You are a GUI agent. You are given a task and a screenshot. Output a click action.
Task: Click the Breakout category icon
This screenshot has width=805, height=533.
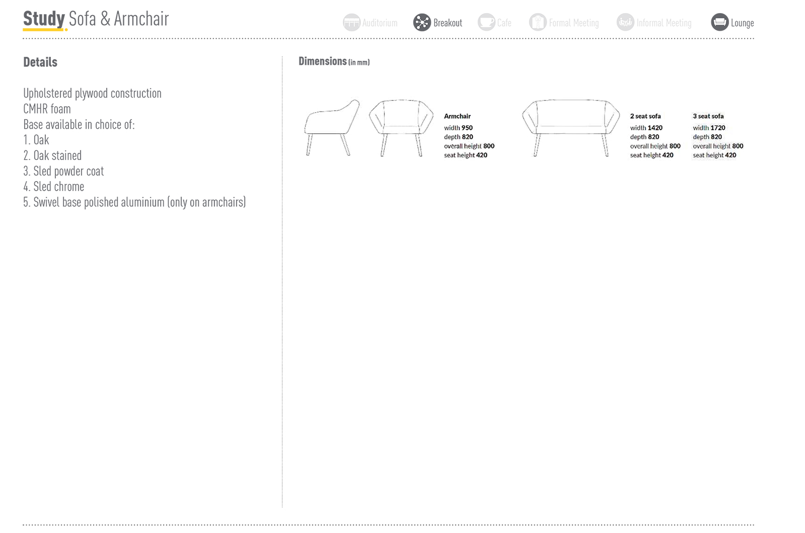point(422,23)
